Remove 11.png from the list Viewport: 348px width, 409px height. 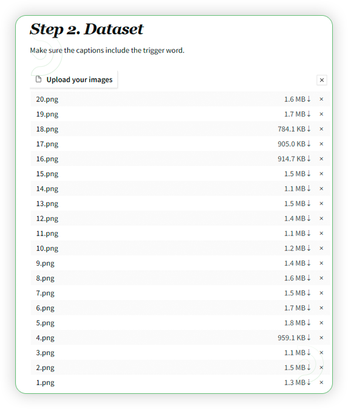click(321, 233)
